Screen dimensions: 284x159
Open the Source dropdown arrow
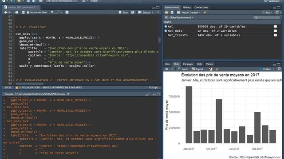pos(153,12)
